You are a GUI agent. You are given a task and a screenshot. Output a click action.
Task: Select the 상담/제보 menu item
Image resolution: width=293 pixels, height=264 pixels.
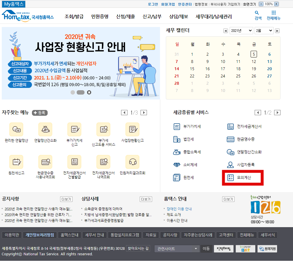click(179, 17)
